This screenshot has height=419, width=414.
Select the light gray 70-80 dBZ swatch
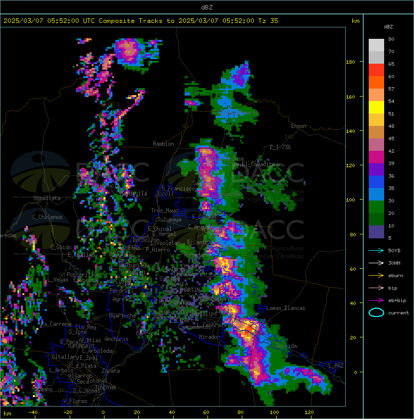point(376,45)
